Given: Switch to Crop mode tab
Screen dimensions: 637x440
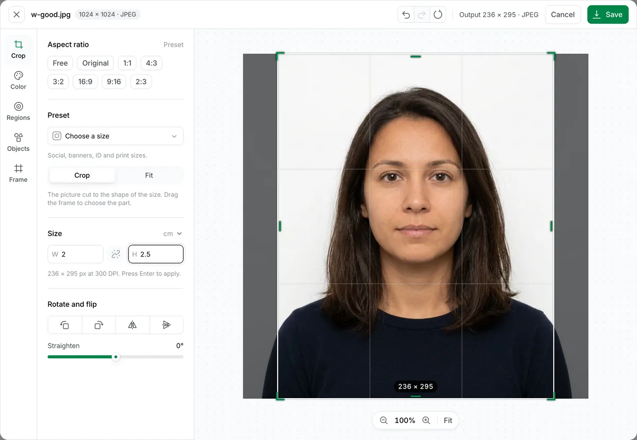Looking at the screenshot, I should [x=82, y=175].
